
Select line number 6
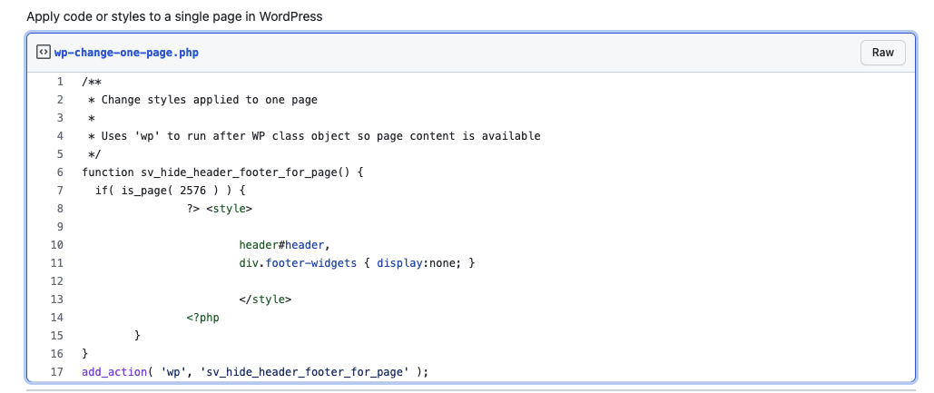click(60, 172)
